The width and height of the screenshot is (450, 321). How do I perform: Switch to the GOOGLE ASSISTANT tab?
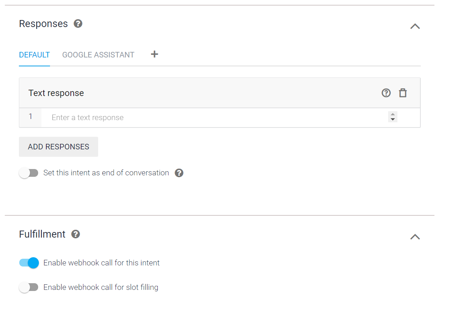coord(98,55)
